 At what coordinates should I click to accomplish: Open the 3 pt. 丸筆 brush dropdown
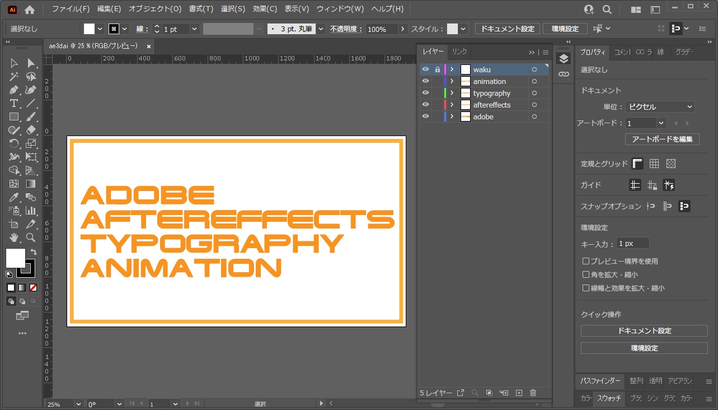(321, 29)
